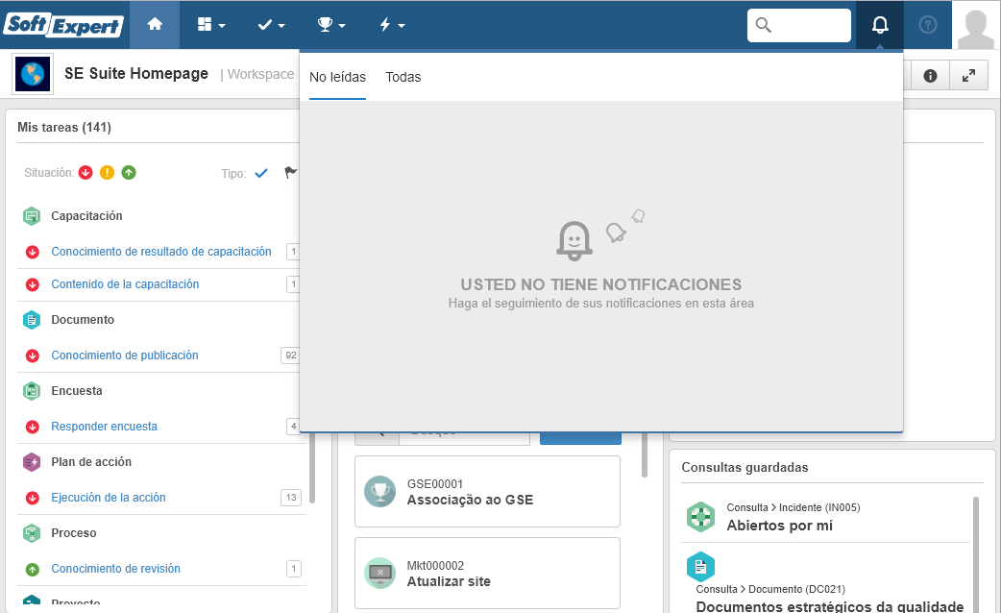Expand portal to full screen icon

(969, 76)
